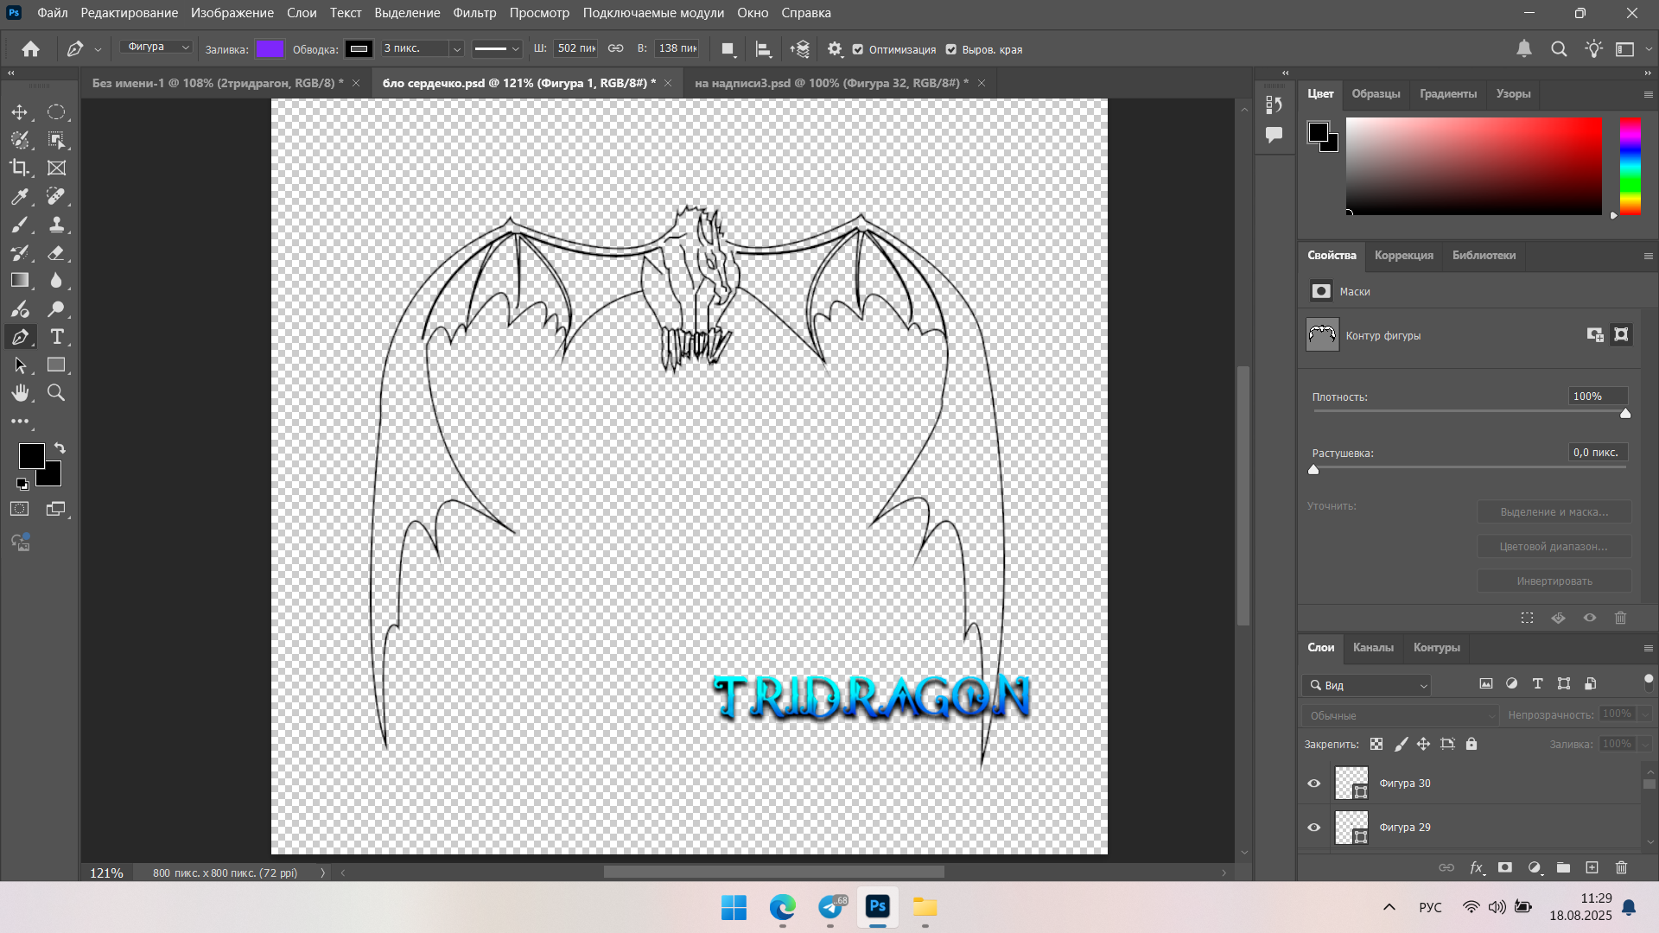Click the width Ш input field
Image resolution: width=1659 pixels, height=933 pixels.
[x=575, y=48]
